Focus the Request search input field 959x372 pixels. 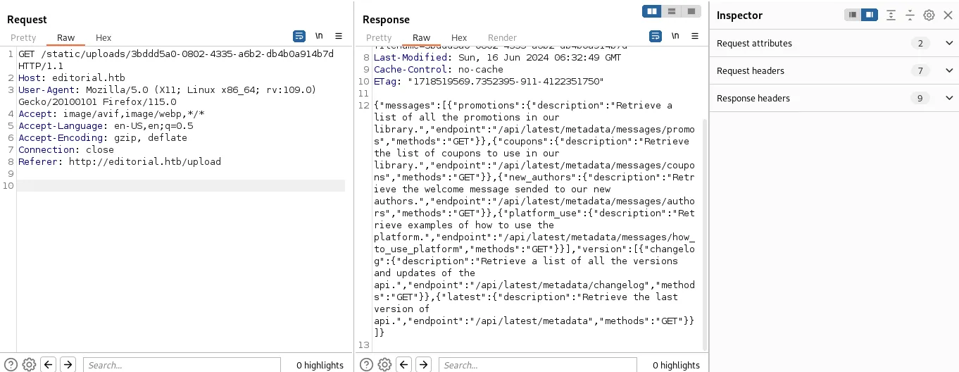pos(182,364)
